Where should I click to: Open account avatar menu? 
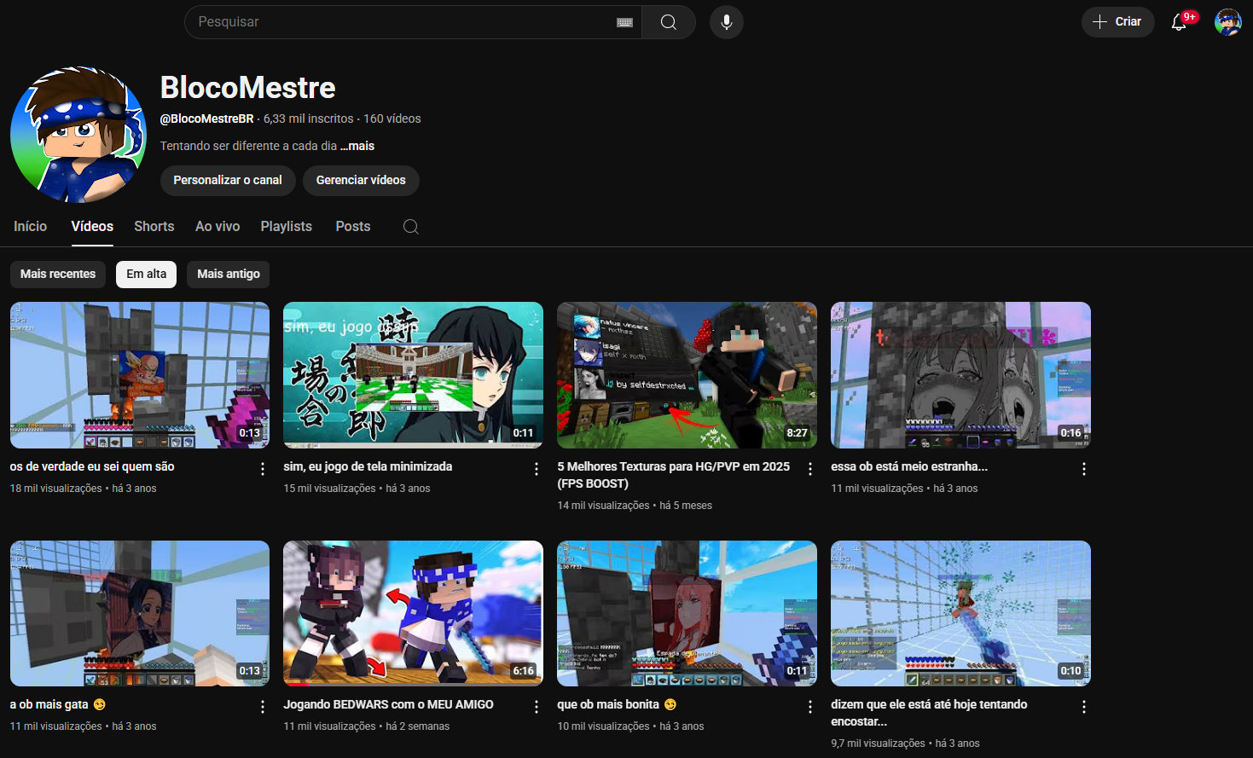tap(1228, 22)
